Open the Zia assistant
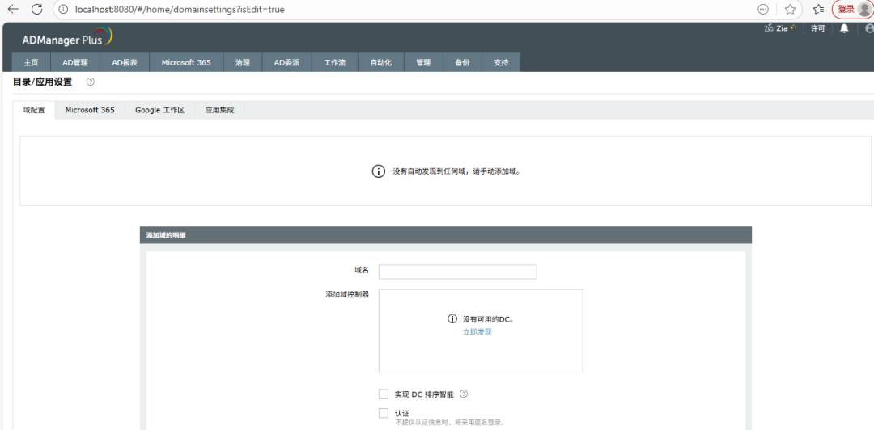The width and height of the screenshot is (874, 430). pos(779,27)
